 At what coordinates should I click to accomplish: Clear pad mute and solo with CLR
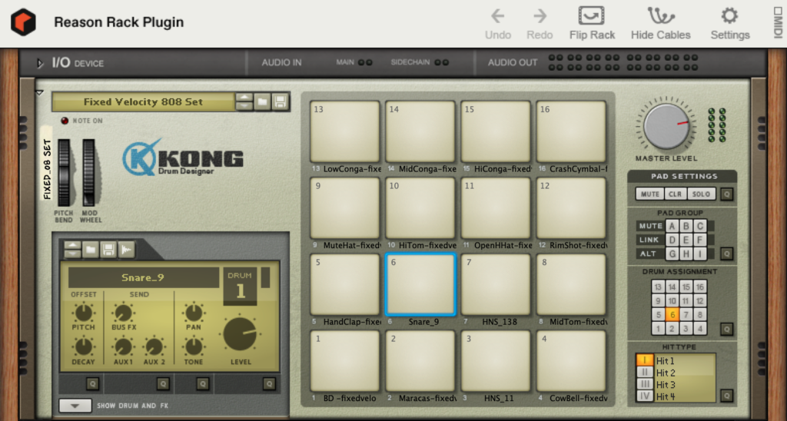pyautogui.click(x=676, y=194)
